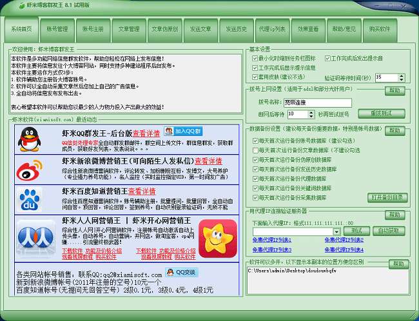Uncheck 工作完成后显示提示信息
The width and height of the screenshot is (419, 321).
(x=255, y=68)
